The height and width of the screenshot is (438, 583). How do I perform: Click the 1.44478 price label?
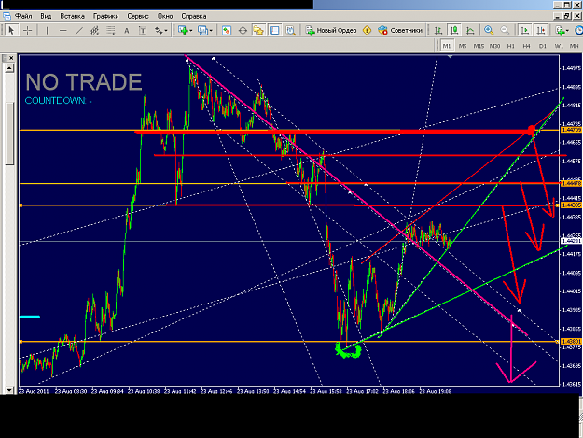coord(571,183)
